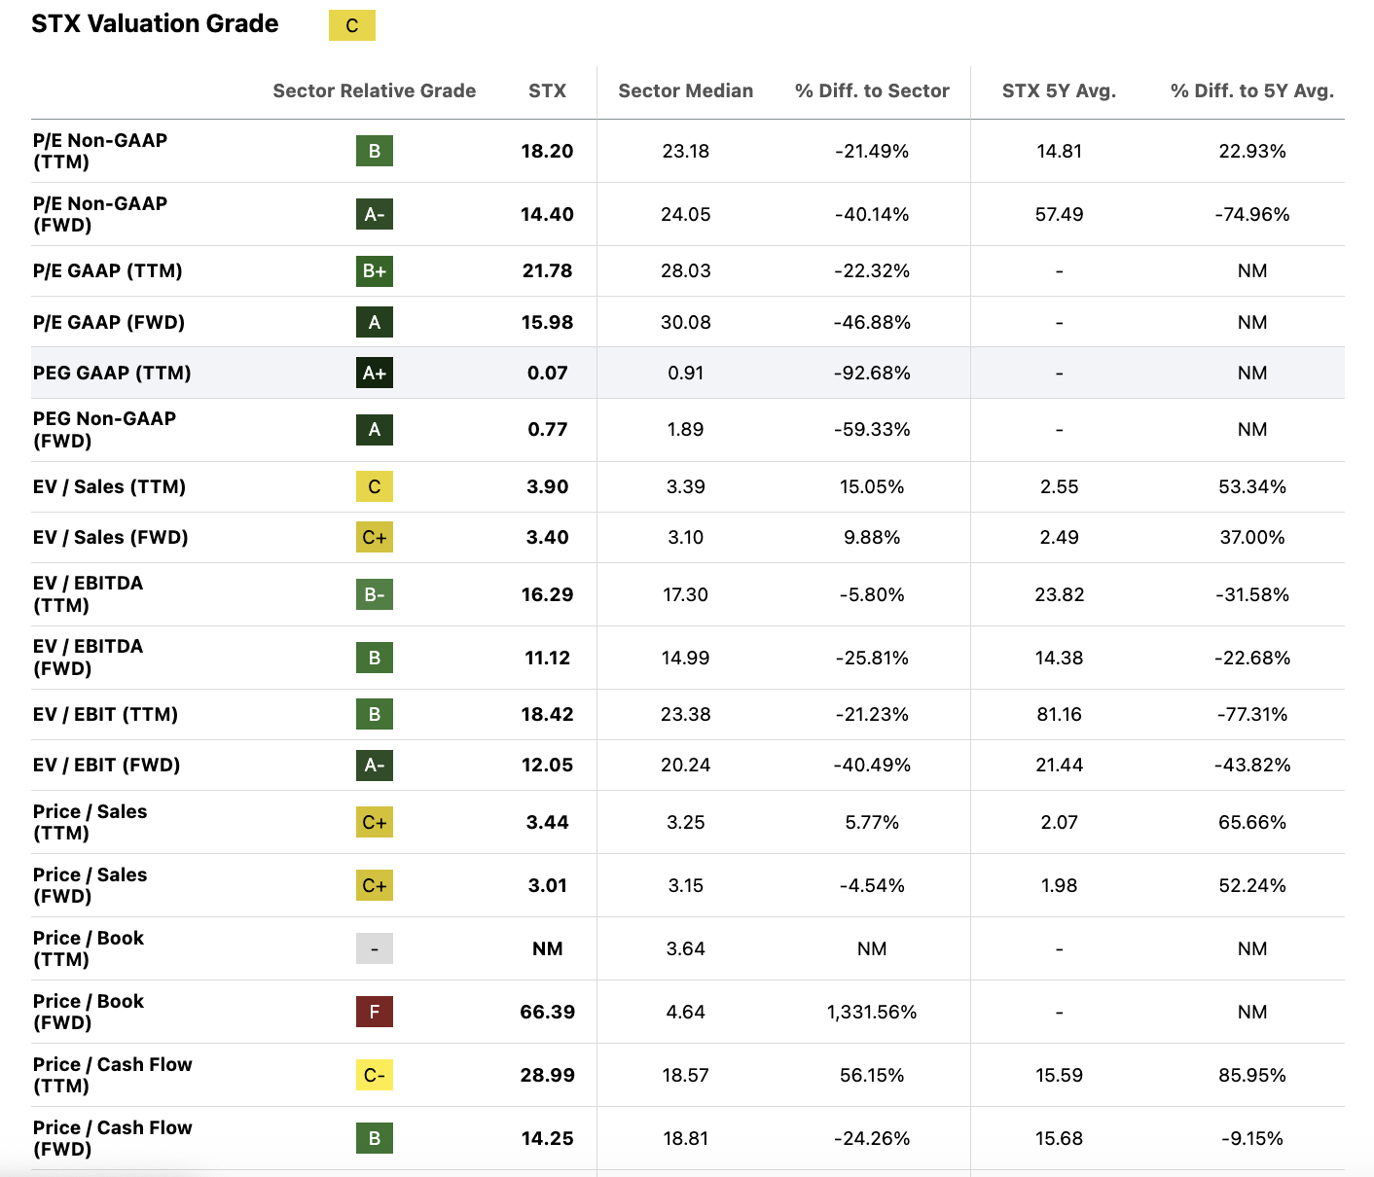Select the "STX 5Y Avg." column header
This screenshot has height=1177, width=1374.
1058,90
